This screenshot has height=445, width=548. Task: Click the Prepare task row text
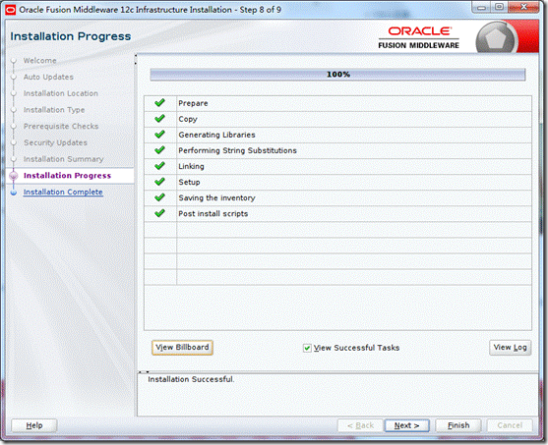click(193, 103)
